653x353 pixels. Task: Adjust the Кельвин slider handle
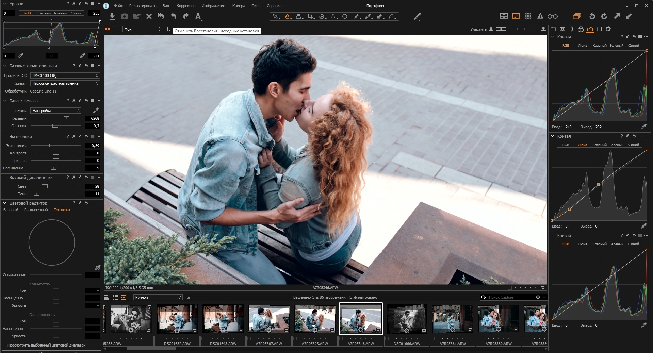(x=66, y=118)
